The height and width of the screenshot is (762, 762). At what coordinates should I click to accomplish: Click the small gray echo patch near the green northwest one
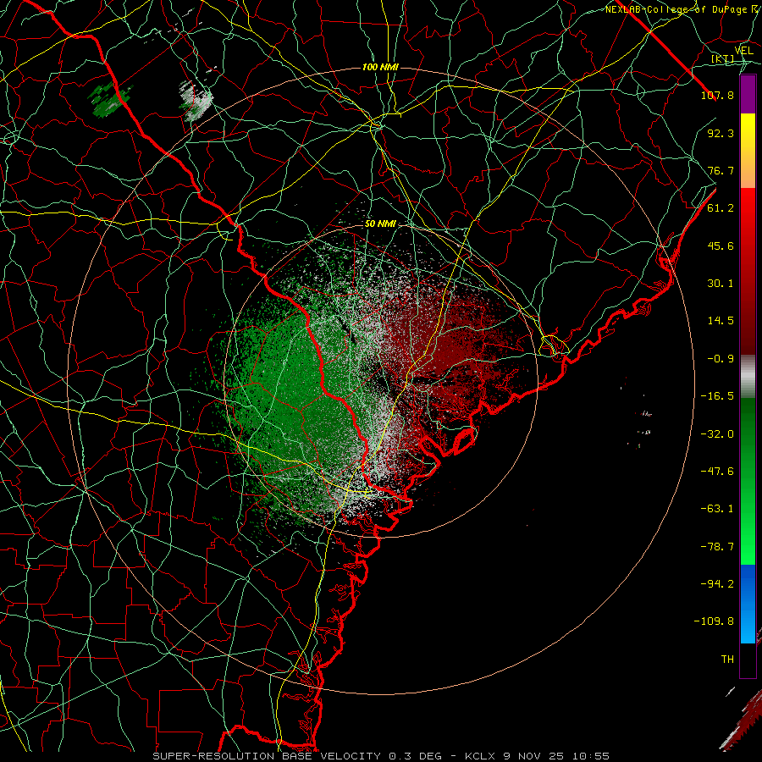[x=196, y=101]
